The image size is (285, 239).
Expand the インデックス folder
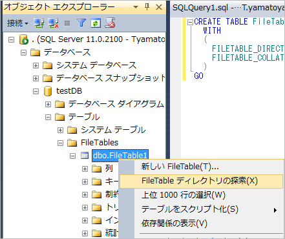85,220
